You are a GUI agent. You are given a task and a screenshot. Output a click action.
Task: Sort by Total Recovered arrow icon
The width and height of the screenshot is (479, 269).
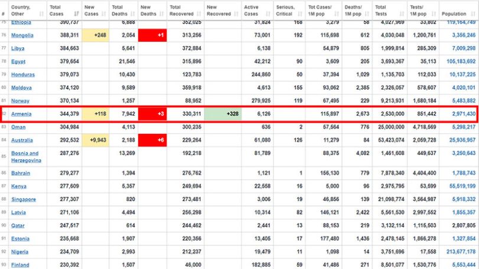tap(199, 14)
